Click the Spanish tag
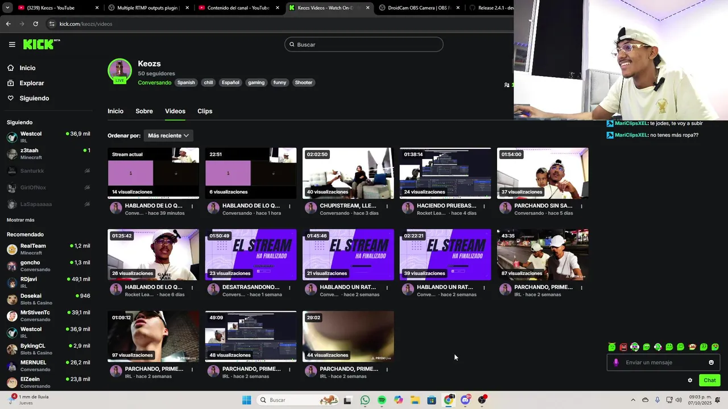This screenshot has height=409, width=728. pyautogui.click(x=186, y=82)
